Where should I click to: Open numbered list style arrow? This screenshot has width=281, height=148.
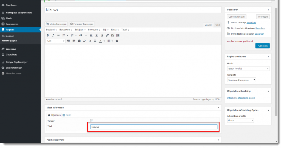point(76,35)
